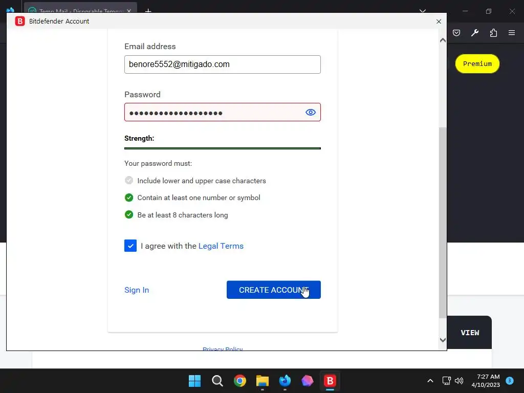Viewport: 524px width, 393px height.
Task: Open the Legal Terms link
Action: (x=221, y=246)
